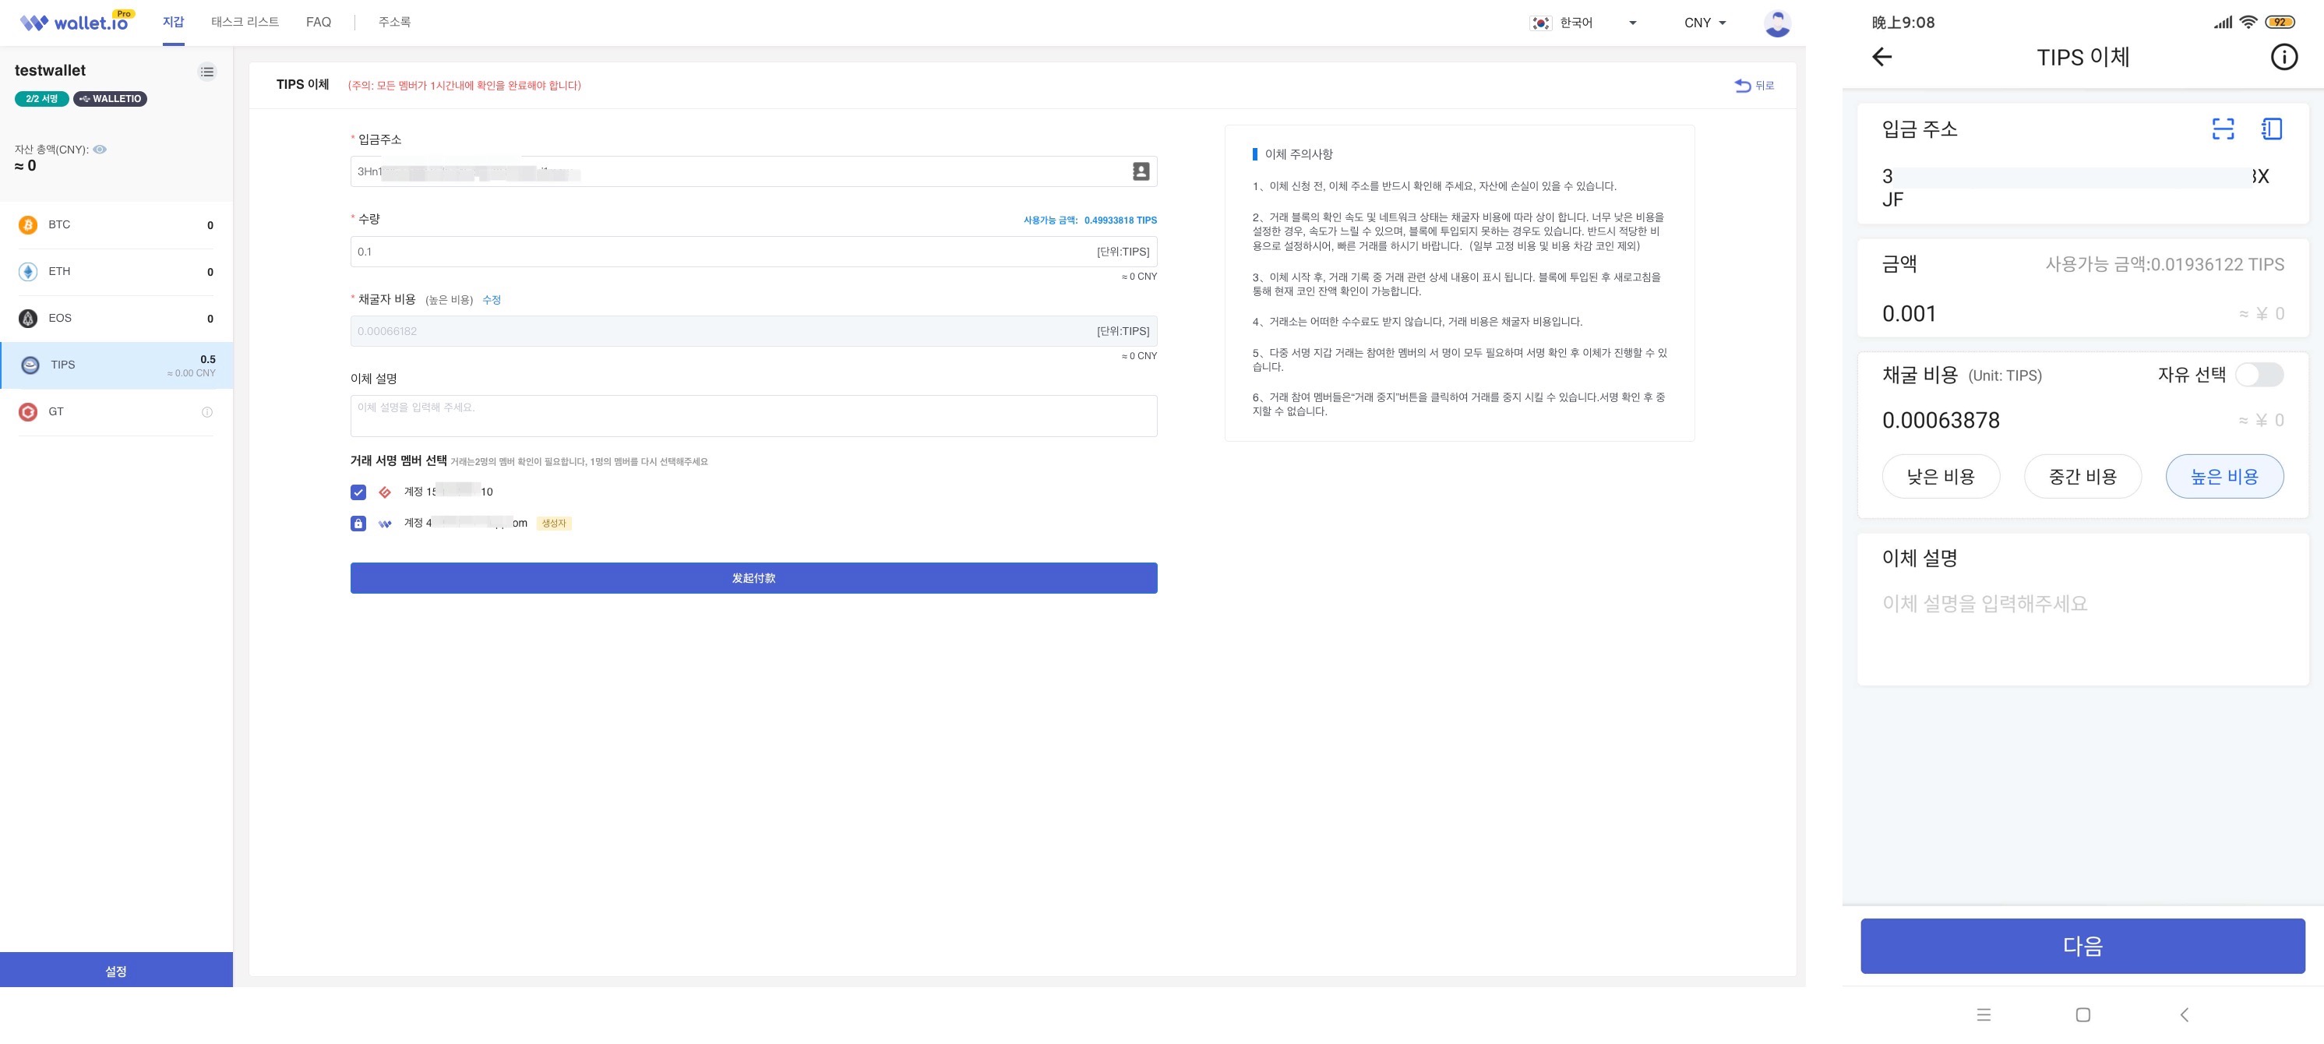Click the user profile avatar
2324x1044 pixels.
(x=1776, y=23)
